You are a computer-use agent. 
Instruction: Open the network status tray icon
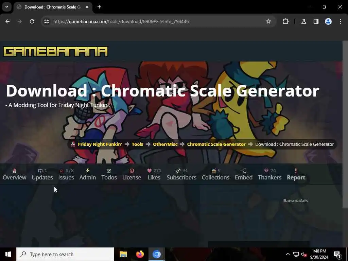296,254
